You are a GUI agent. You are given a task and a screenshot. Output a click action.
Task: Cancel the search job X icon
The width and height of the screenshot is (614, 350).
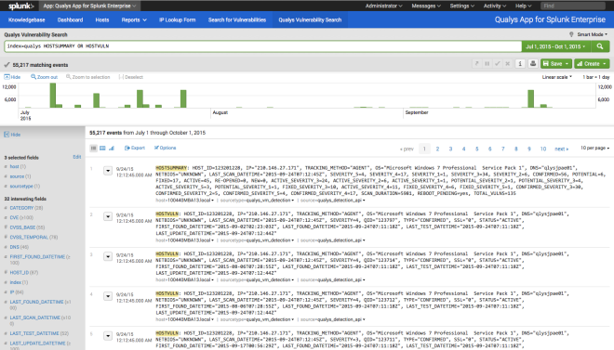coord(507,64)
